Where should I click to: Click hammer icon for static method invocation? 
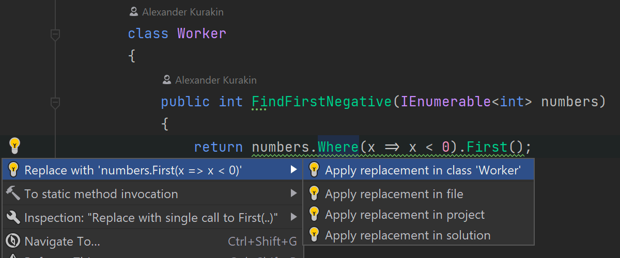point(13,193)
